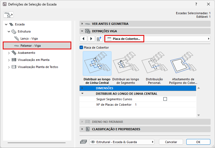Select Distribuir ao longo de Linha Central
Viewport: 215px width, 148px height.
[97, 68]
